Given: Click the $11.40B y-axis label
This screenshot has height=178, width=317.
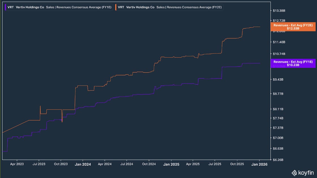Looking at the screenshot, I should [279, 42].
